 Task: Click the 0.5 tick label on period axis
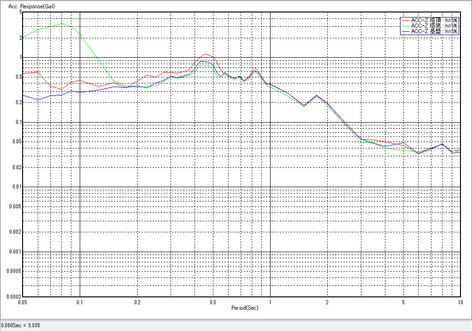pos(212,302)
